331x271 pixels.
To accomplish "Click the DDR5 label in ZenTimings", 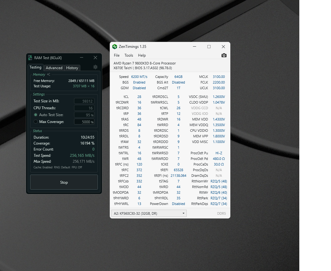I will pyautogui.click(x=222, y=213).
